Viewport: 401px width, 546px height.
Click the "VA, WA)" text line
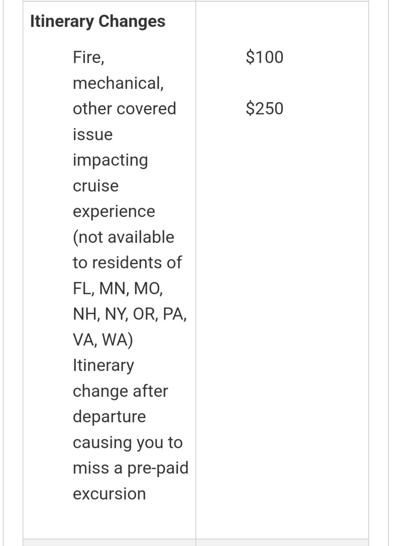click(103, 340)
